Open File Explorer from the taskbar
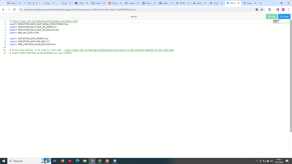This screenshot has width=292, height=164. (85, 161)
